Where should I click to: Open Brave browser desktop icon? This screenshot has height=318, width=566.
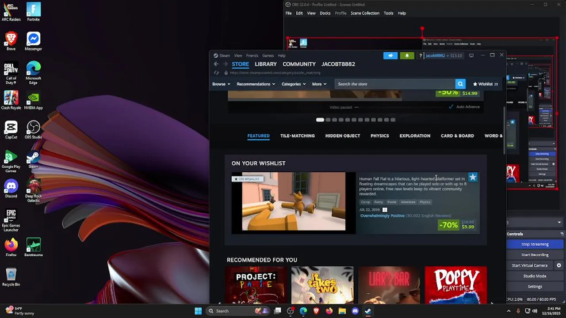pos(11,41)
